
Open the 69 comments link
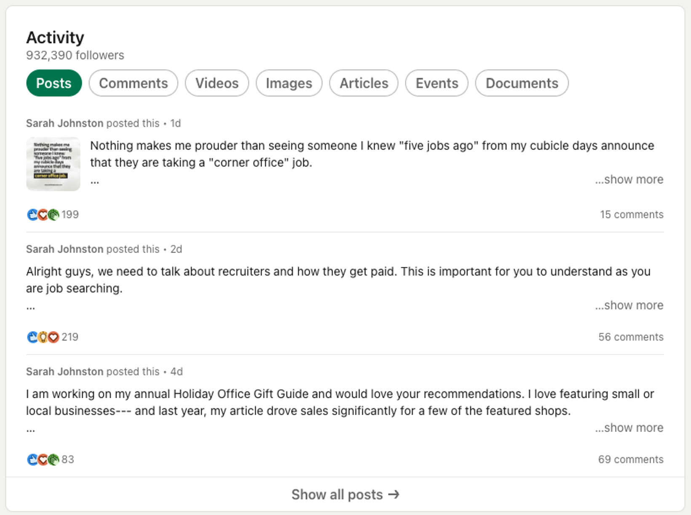pyautogui.click(x=631, y=459)
